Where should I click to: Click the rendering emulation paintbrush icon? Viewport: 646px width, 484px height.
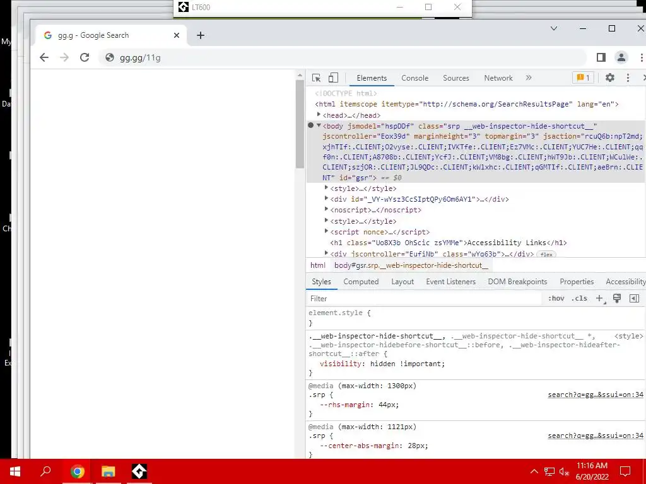pyautogui.click(x=617, y=298)
